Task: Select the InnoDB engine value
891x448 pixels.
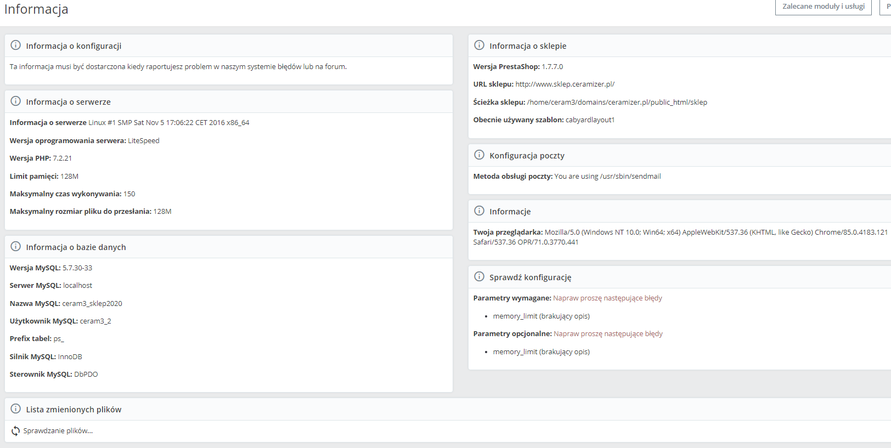Action: [70, 357]
